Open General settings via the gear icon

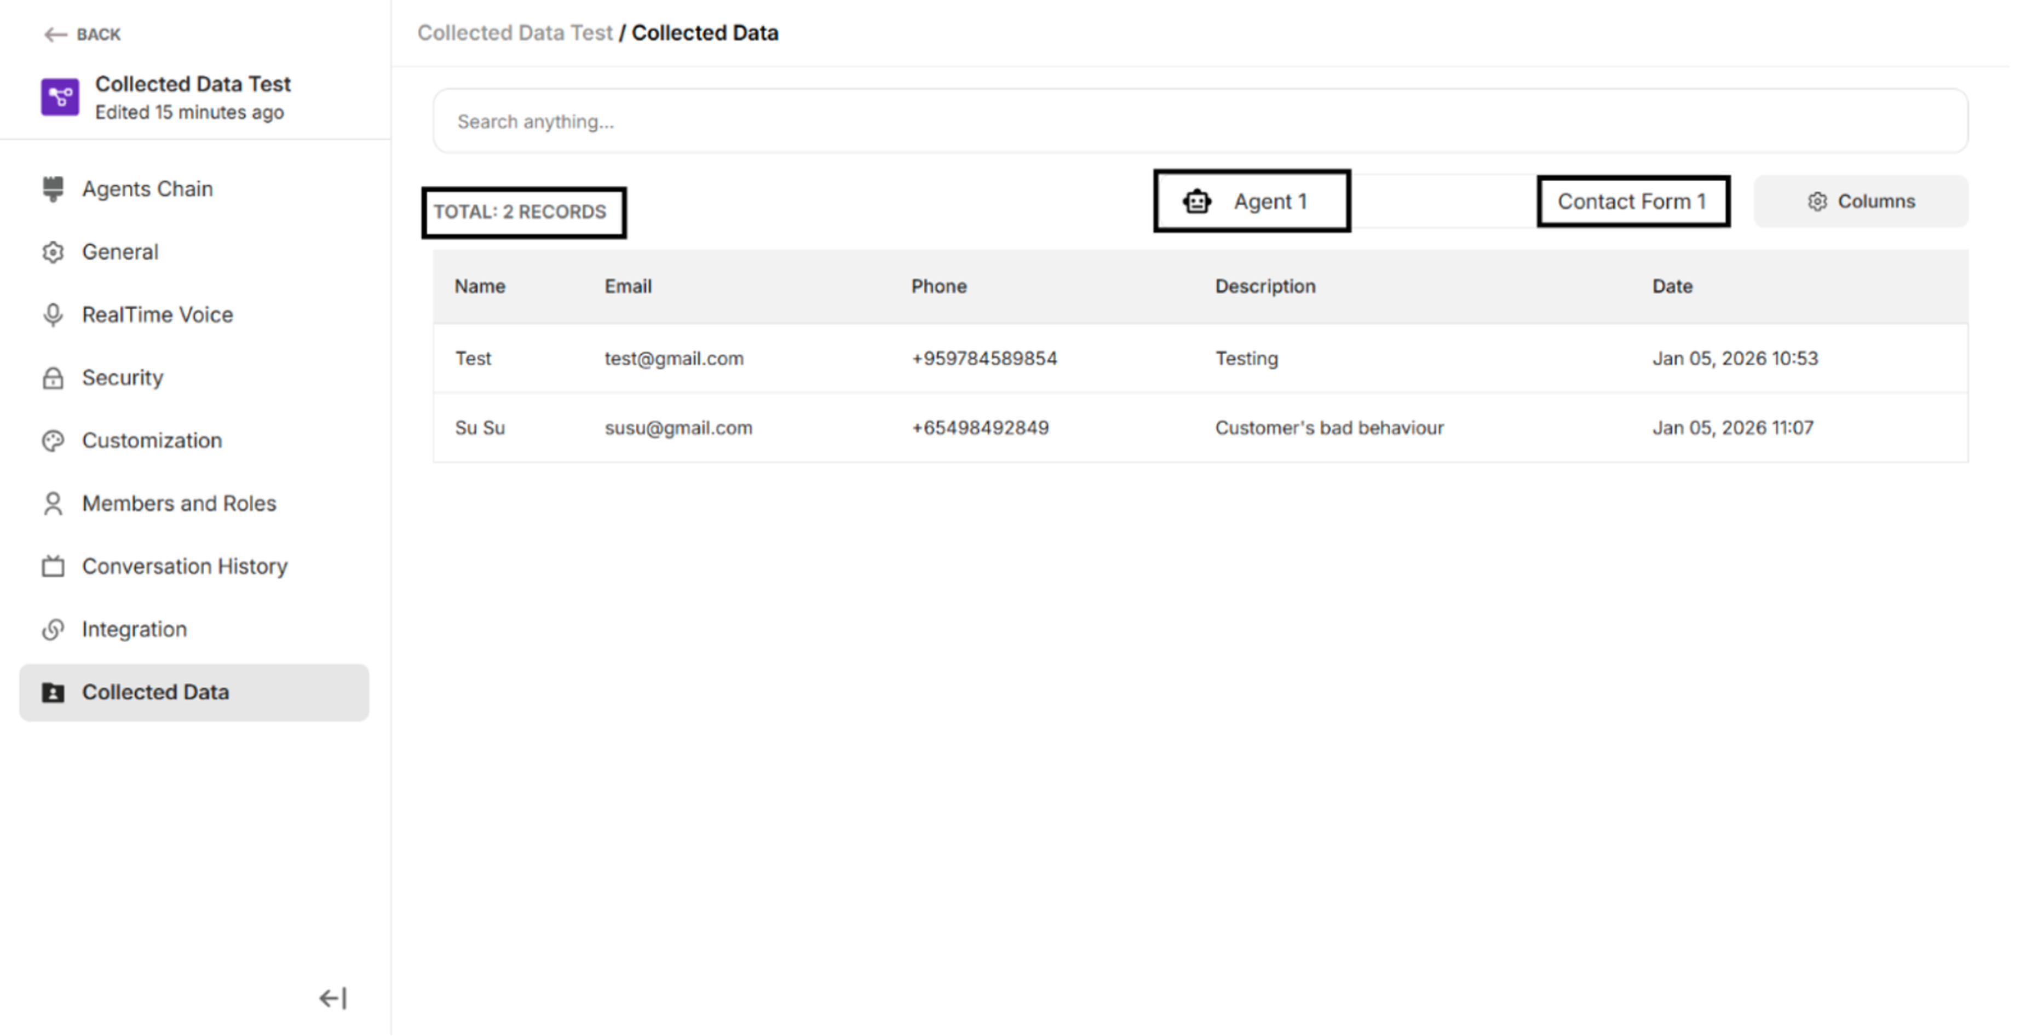[53, 252]
